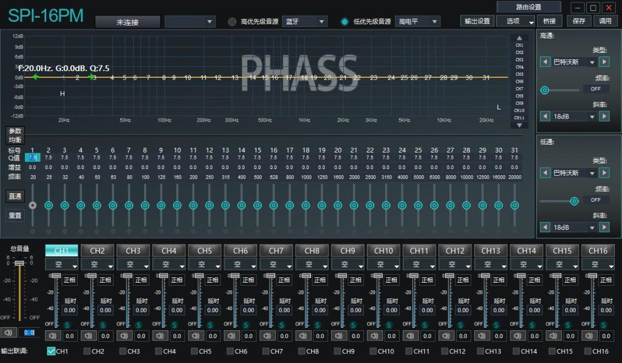This screenshot has height=363, width=622.
Task: Open 输出设置 output settings
Action: coord(477,21)
